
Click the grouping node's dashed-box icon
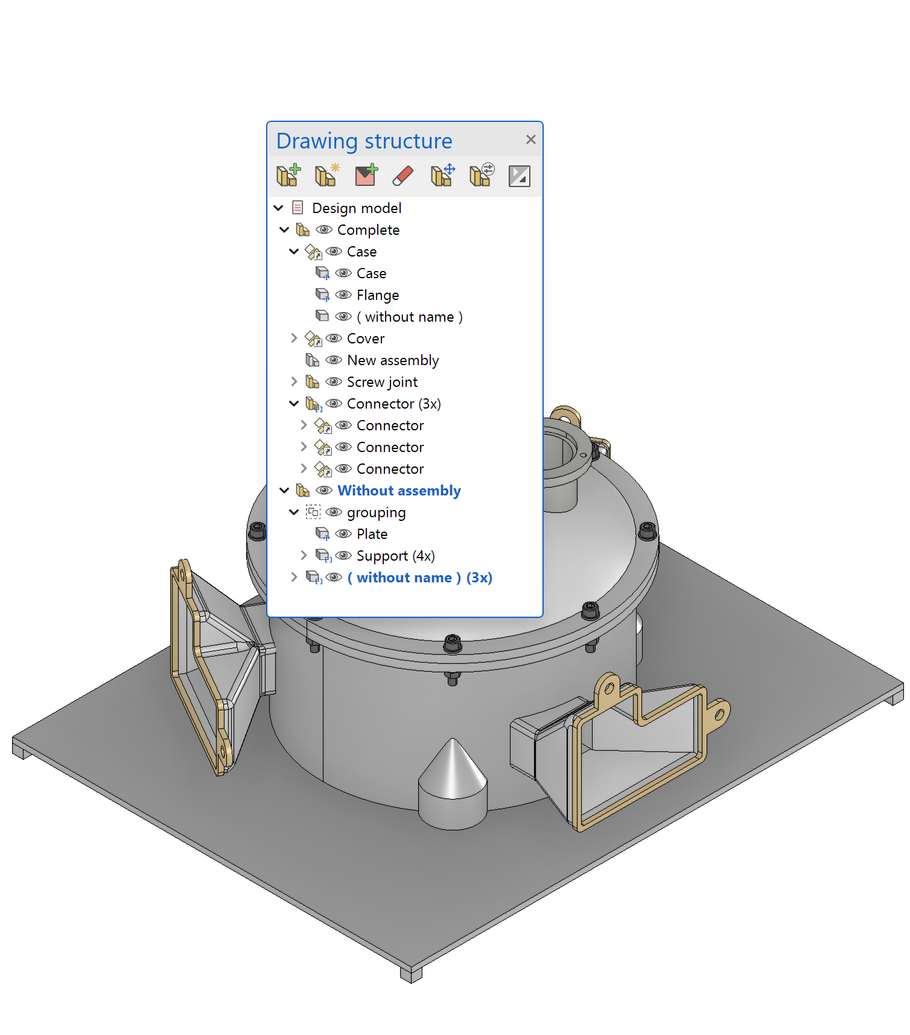313,512
